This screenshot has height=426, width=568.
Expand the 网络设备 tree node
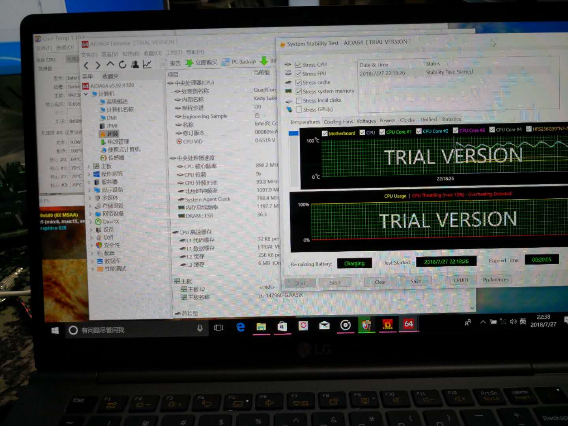tap(90, 214)
